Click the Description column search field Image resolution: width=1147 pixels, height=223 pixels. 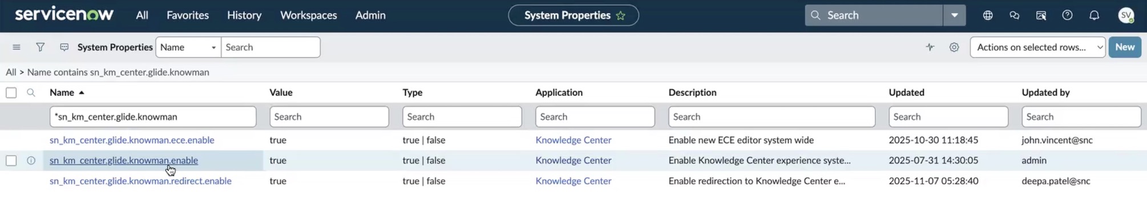(x=772, y=116)
